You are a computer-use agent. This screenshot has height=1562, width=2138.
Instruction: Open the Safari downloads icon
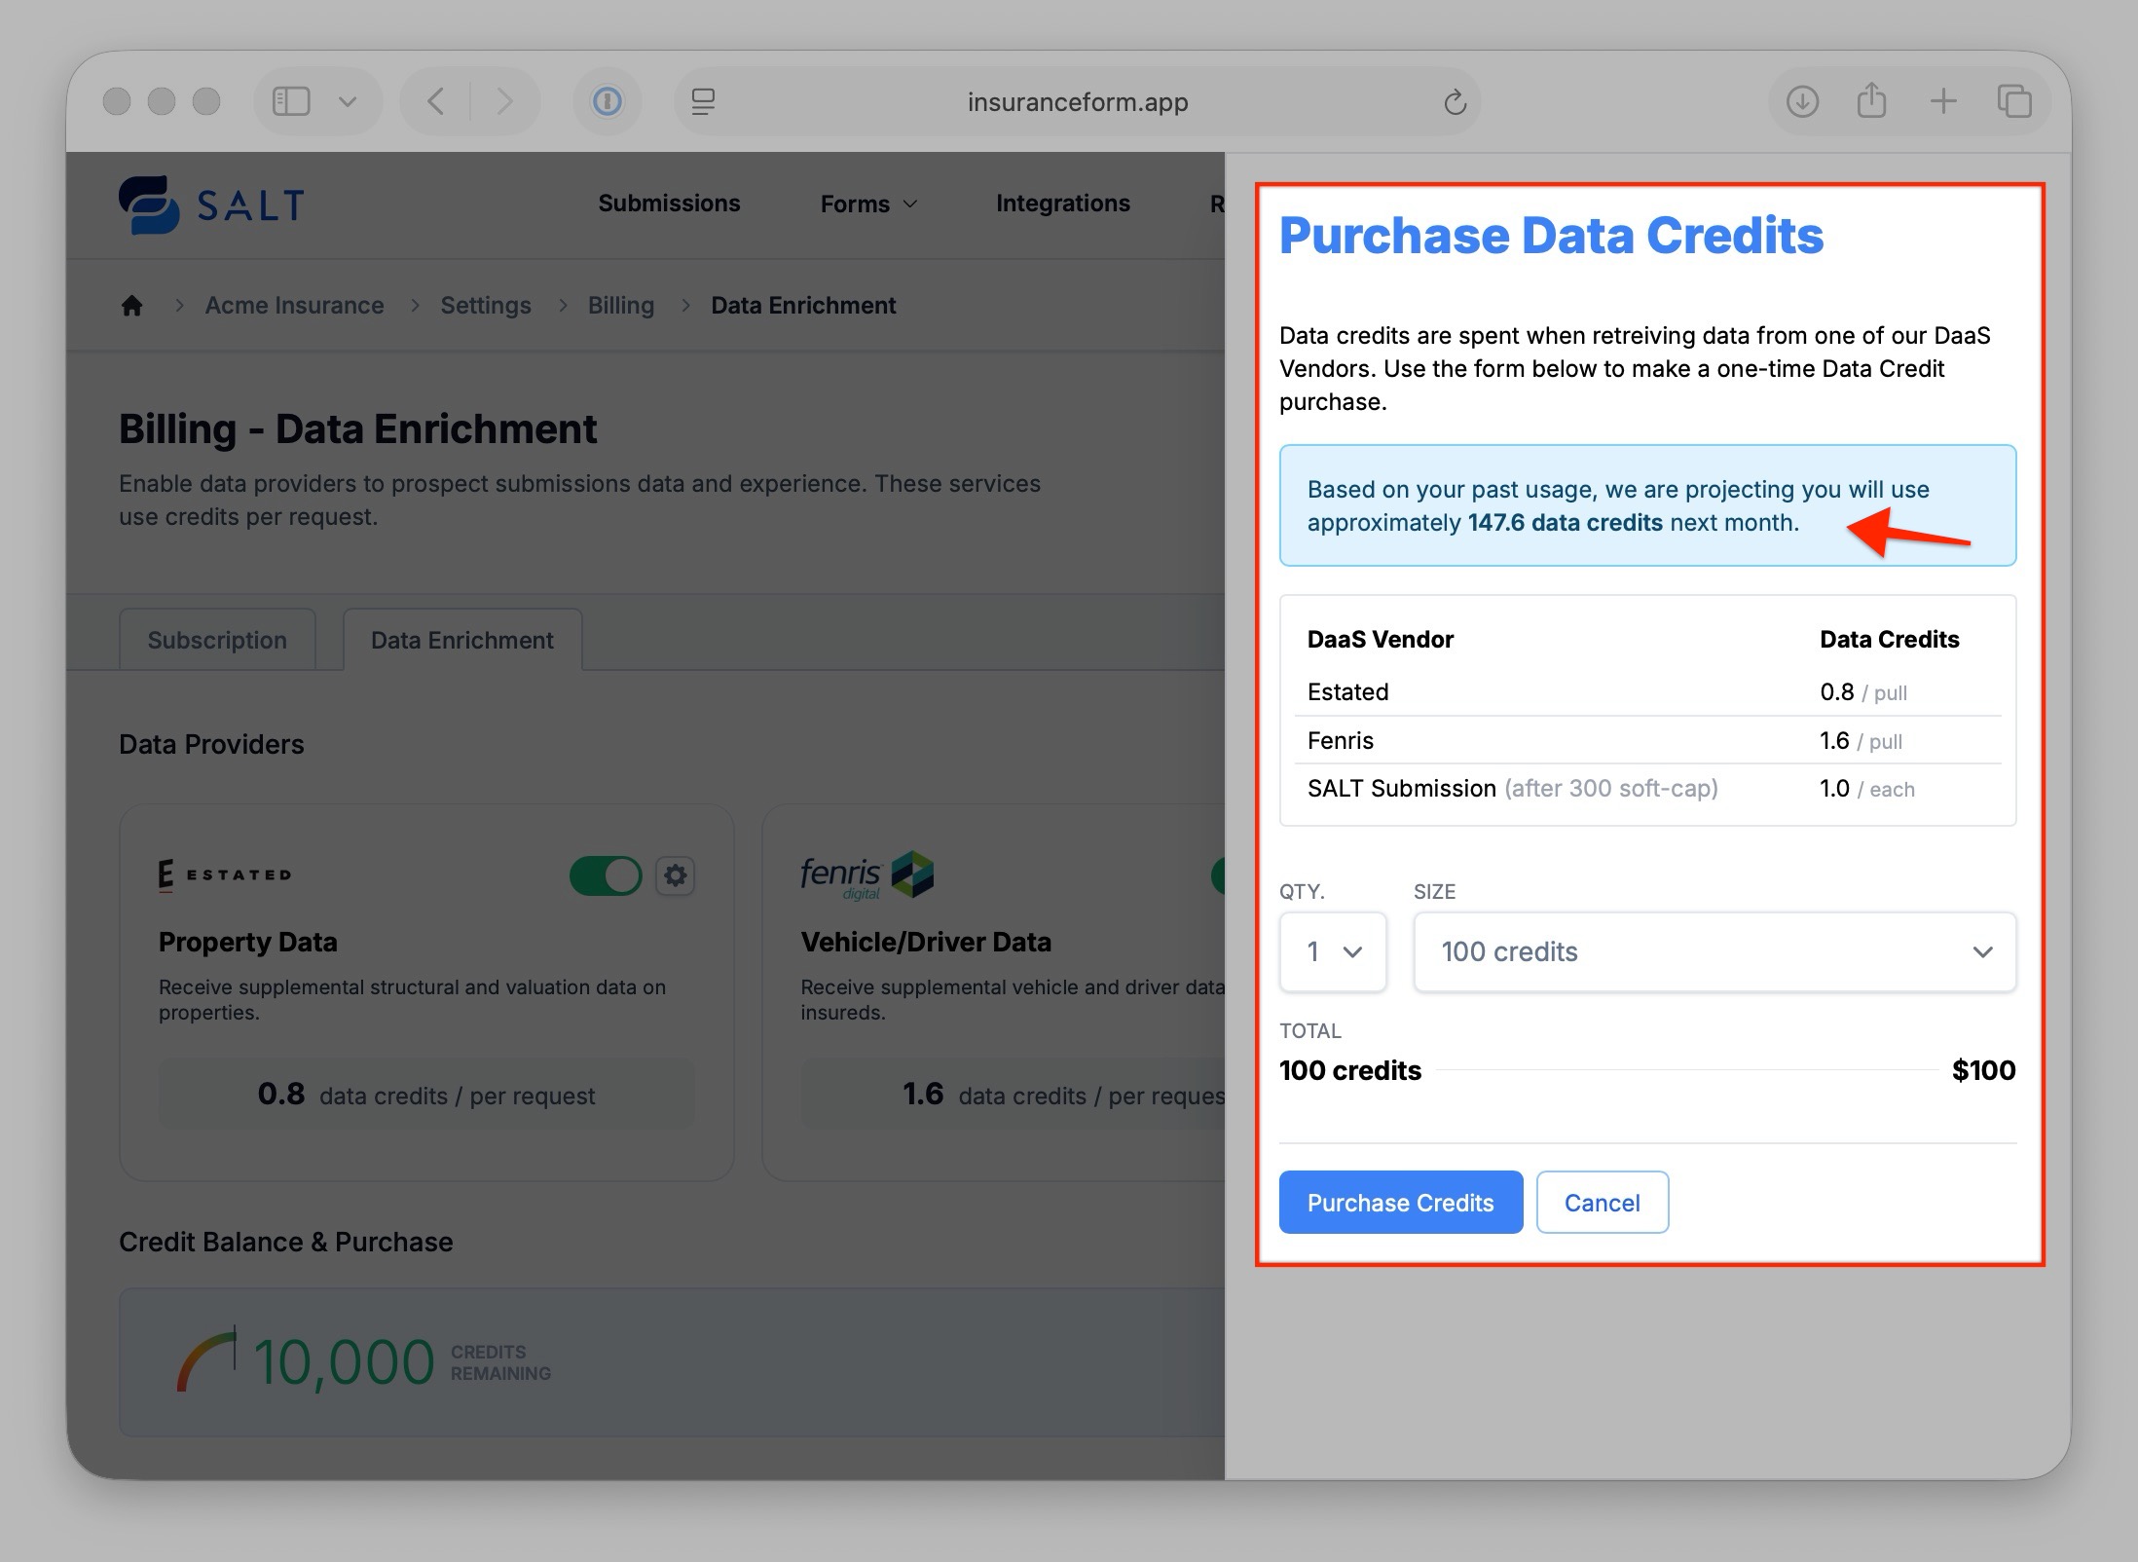(1802, 101)
